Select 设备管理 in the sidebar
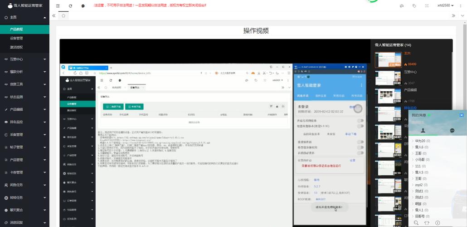The width and height of the screenshot is (467, 227). [16, 38]
